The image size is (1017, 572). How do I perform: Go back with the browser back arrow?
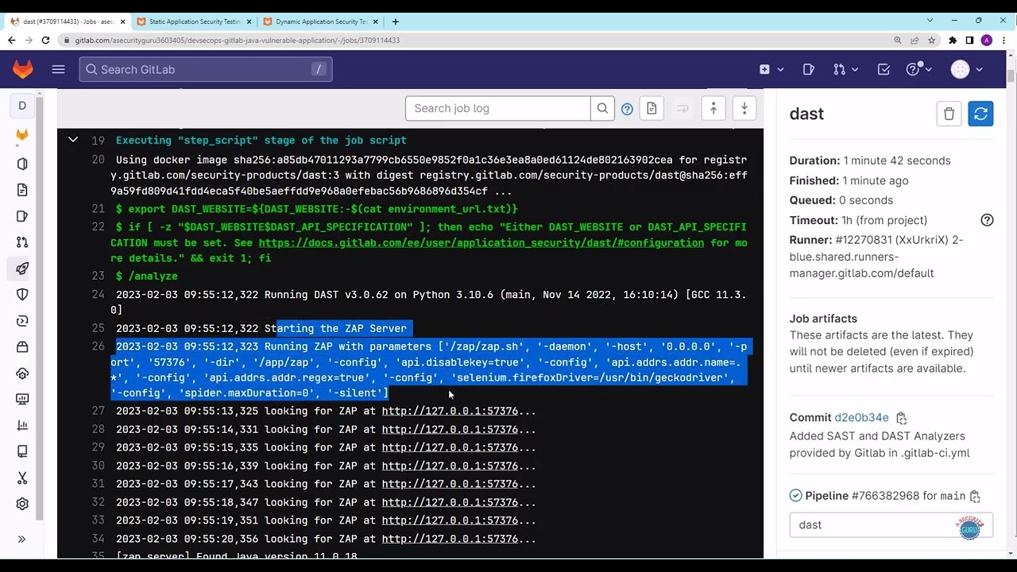12,41
